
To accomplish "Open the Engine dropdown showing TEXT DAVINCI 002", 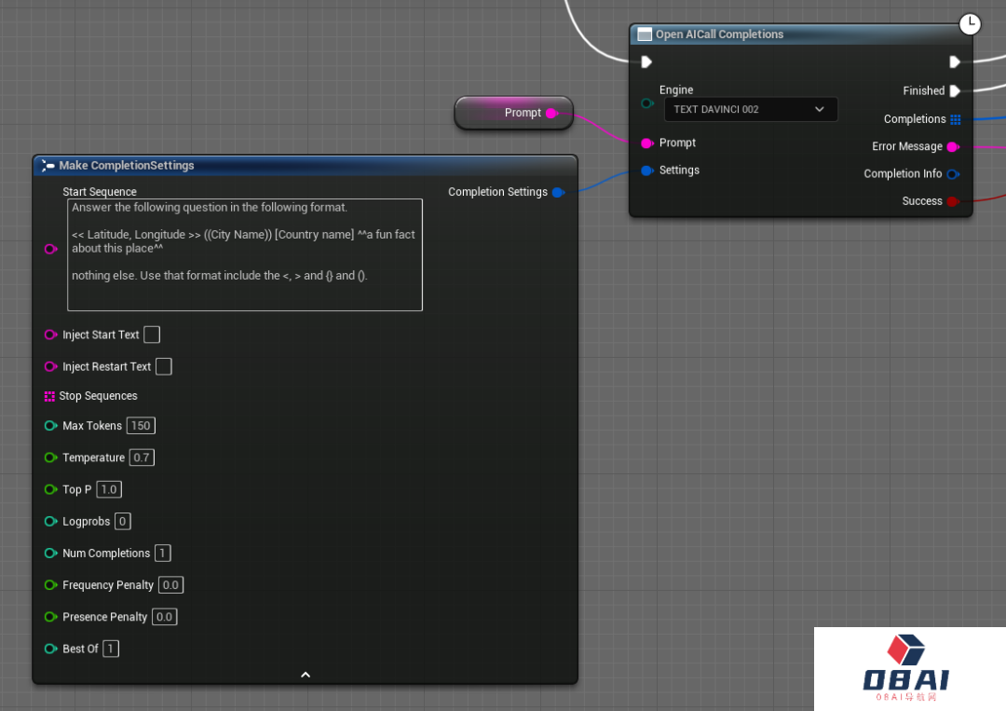I will [x=750, y=109].
